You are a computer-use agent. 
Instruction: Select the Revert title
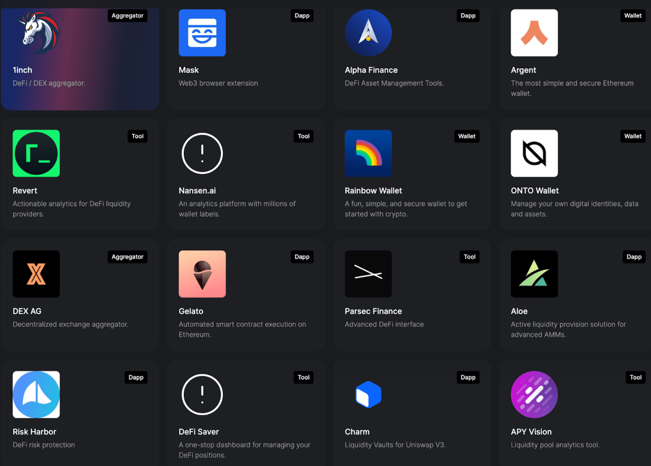click(x=25, y=190)
